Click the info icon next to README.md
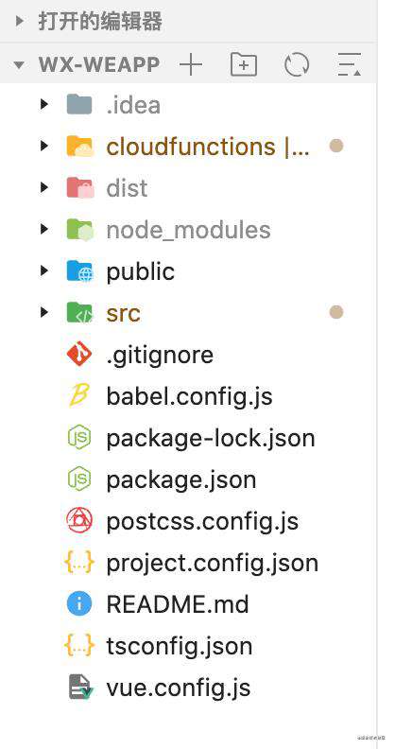 [79, 603]
